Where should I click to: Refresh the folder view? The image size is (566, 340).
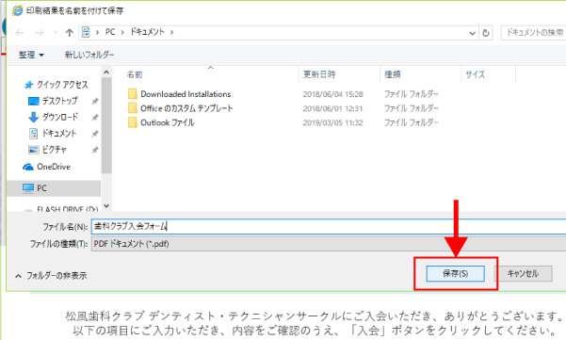(x=486, y=33)
